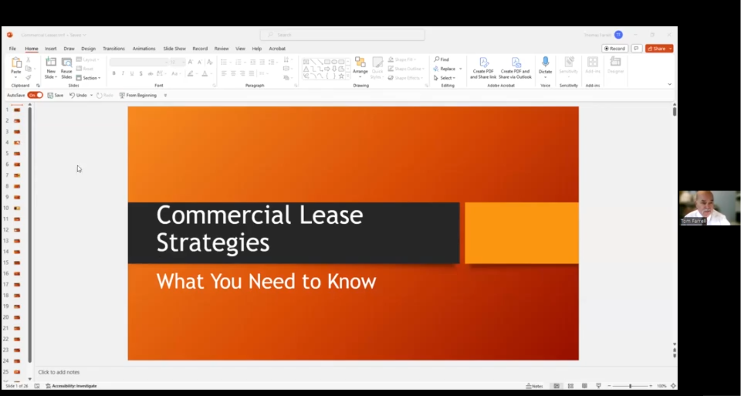Turn off the AutoSave toggle
The height and width of the screenshot is (396, 741).
(35, 95)
